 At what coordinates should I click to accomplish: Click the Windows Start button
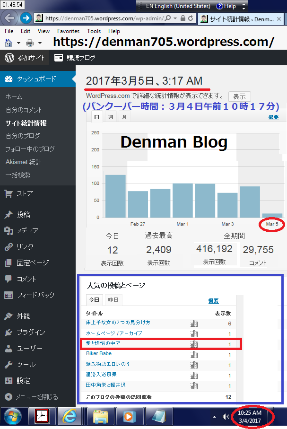tap(13, 417)
